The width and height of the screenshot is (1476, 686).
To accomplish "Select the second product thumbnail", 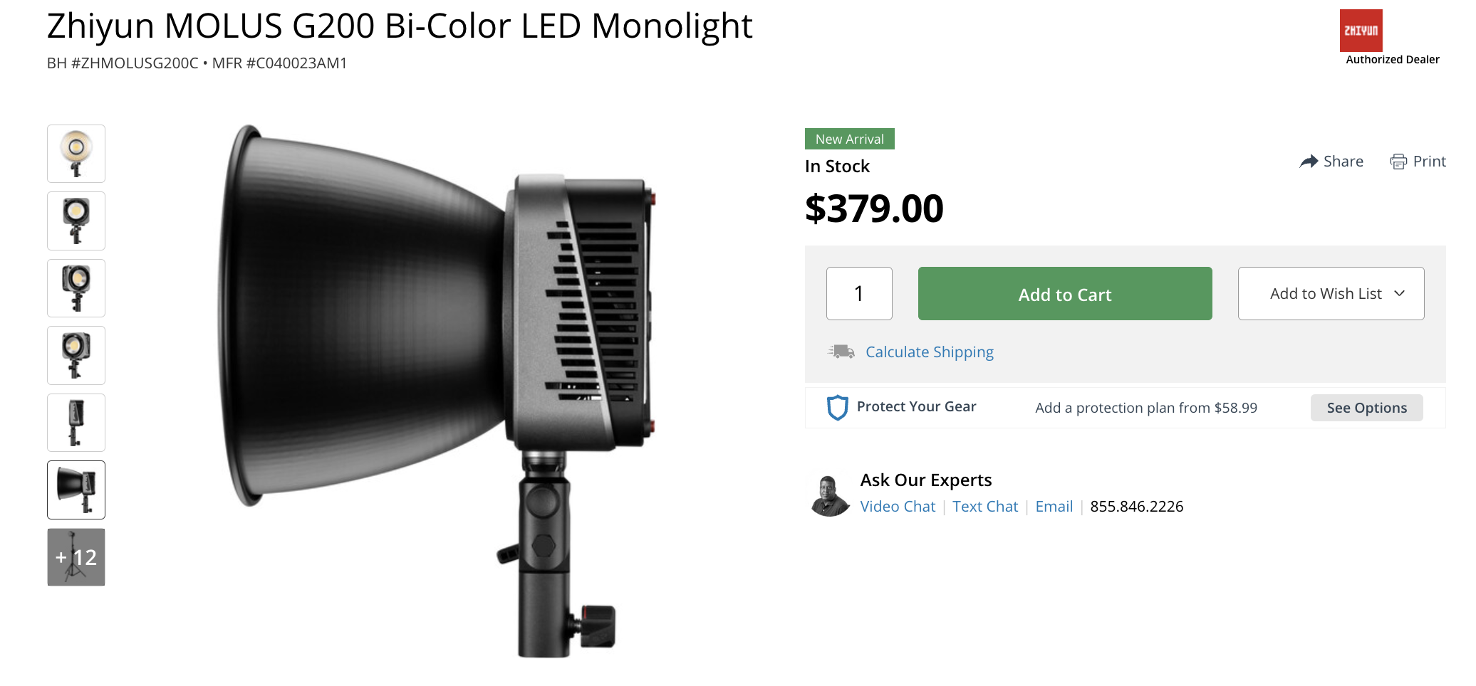I will click(76, 221).
